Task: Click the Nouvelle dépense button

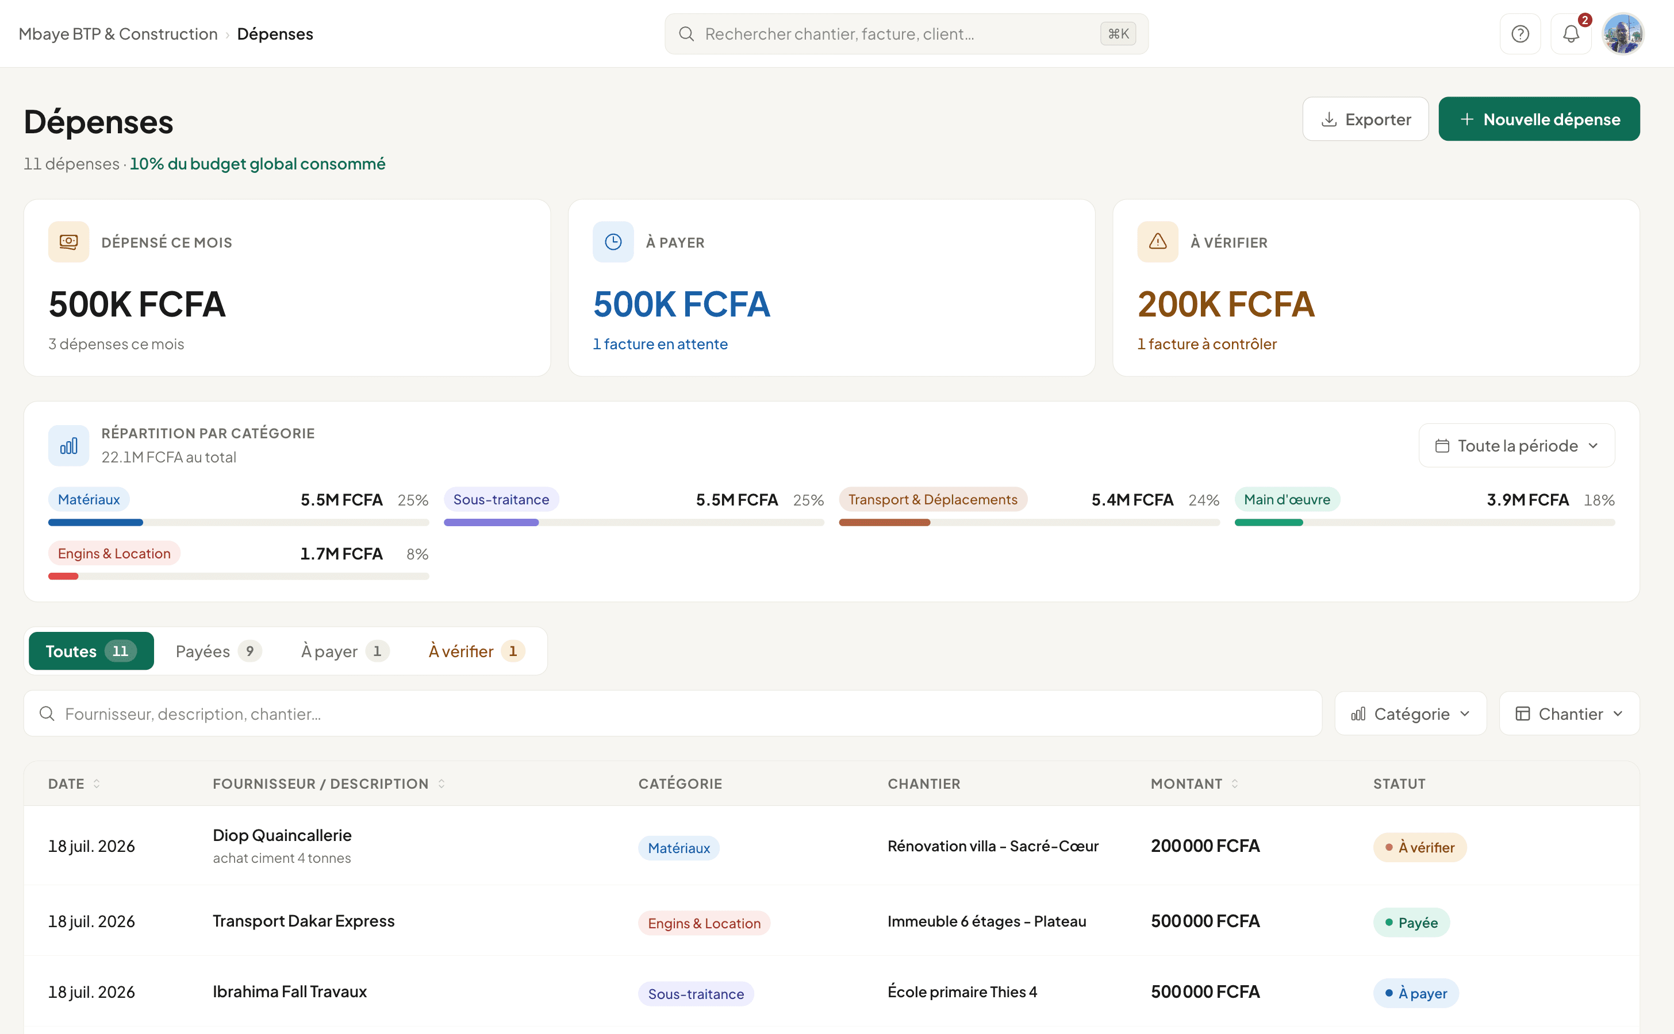Action: coord(1539,119)
